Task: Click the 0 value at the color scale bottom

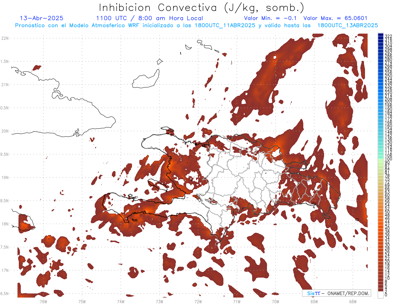Action: (386, 295)
